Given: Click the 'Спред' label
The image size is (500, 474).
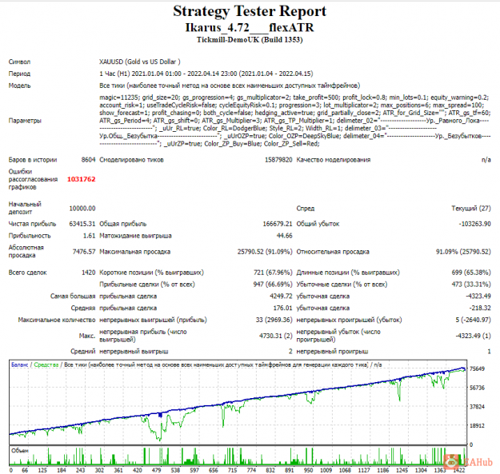Looking at the screenshot, I should point(306,209).
